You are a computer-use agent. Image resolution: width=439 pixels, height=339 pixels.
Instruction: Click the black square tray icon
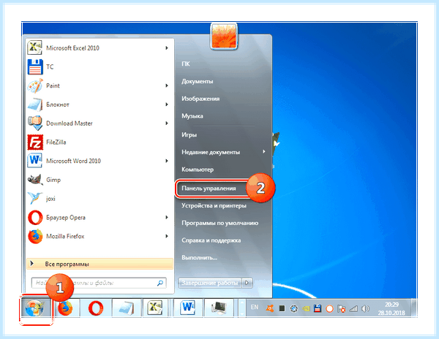click(x=282, y=308)
